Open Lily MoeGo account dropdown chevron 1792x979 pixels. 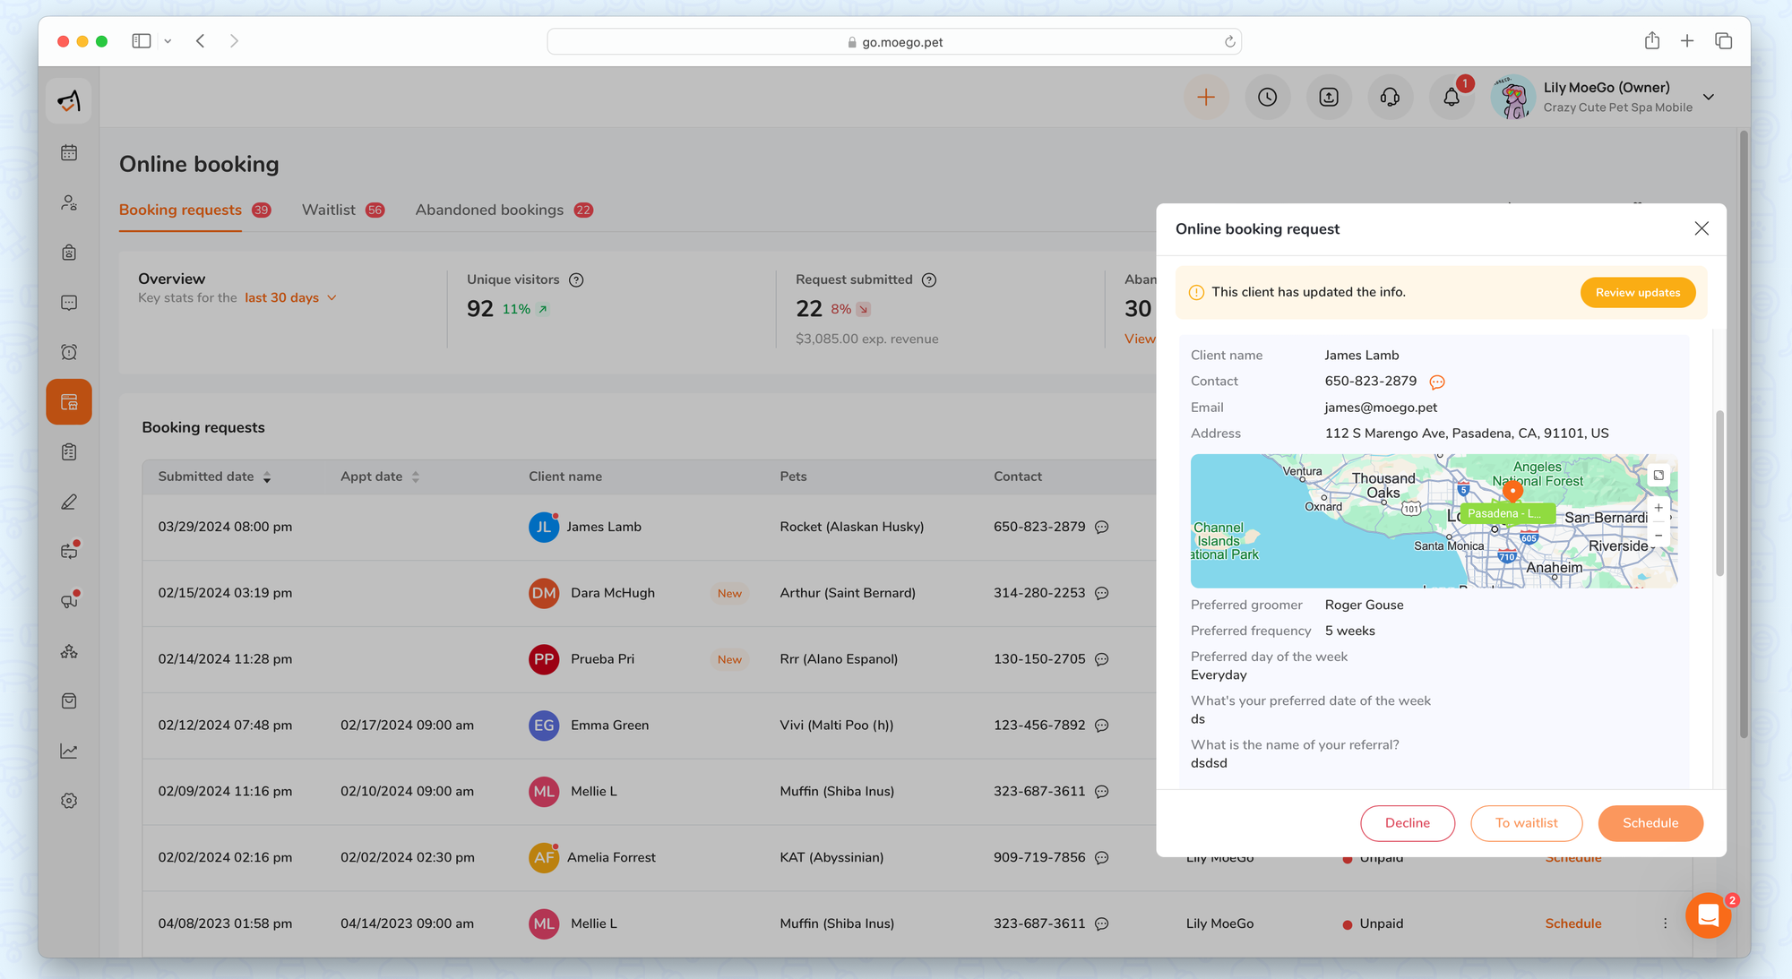pos(1709,98)
